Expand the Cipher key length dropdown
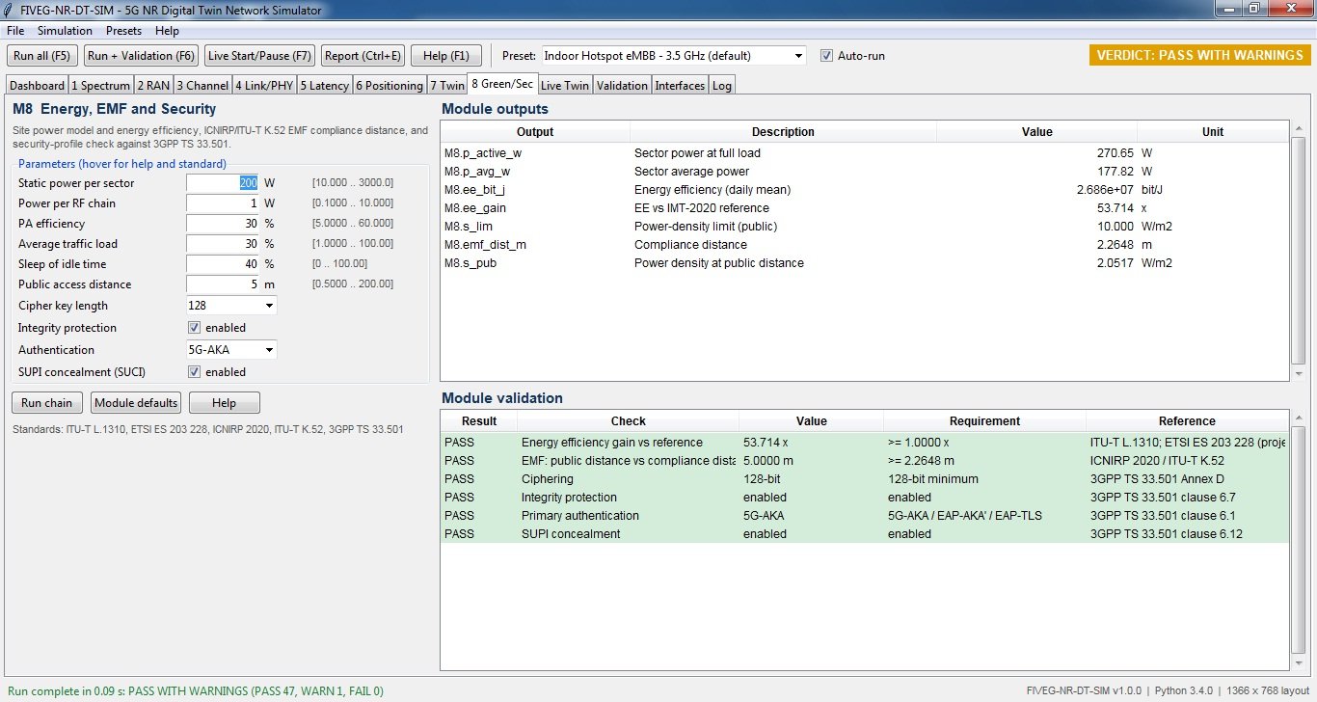This screenshot has height=702, width=1317. [x=231, y=306]
